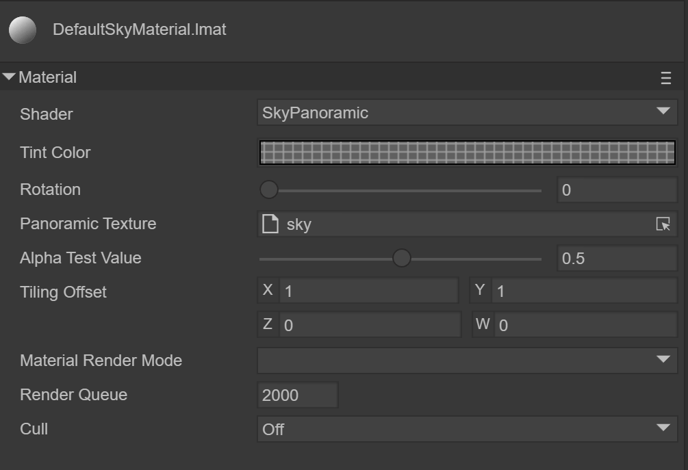The image size is (688, 470).
Task: Open the Cull dropdown set to Off
Action: pos(467,429)
